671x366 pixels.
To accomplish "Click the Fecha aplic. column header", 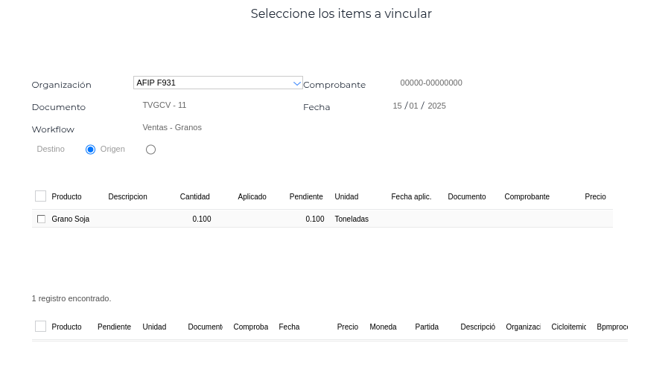I will (x=411, y=197).
